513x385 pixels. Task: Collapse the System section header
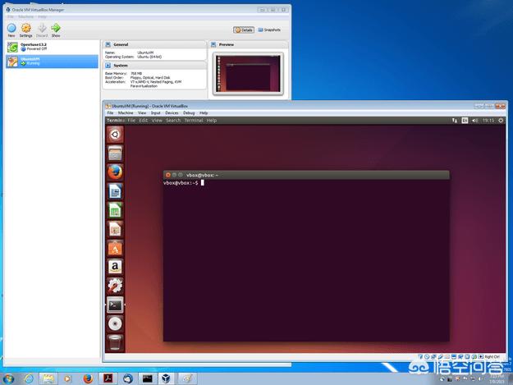pyautogui.click(x=121, y=65)
